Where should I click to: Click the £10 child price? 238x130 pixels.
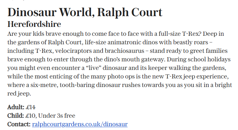pyautogui.click(x=30, y=116)
